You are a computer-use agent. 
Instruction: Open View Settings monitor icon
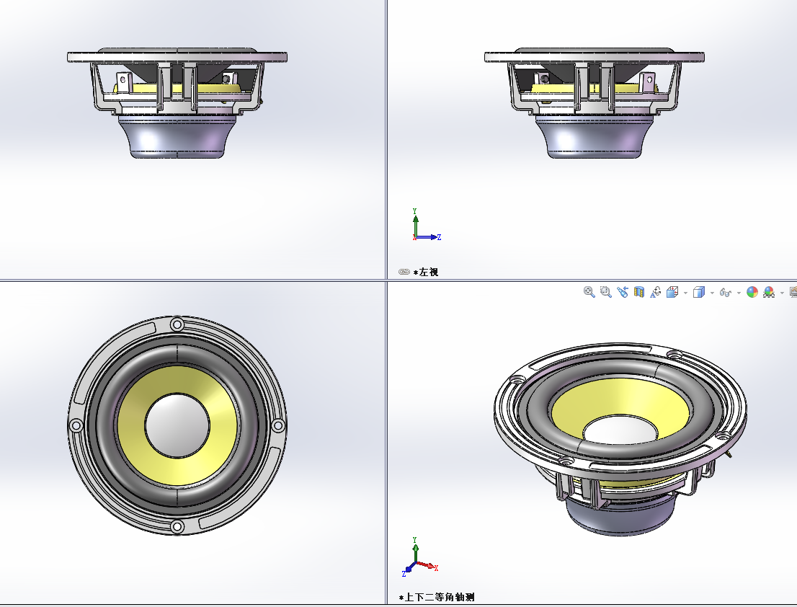793,292
